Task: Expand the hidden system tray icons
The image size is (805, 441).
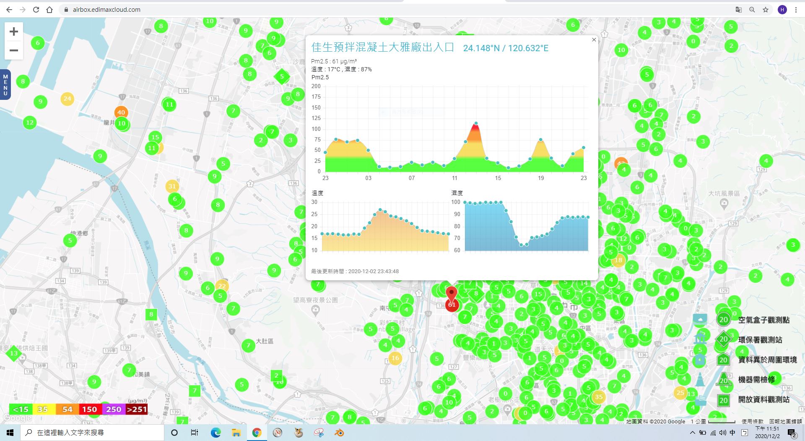Action: tap(692, 433)
